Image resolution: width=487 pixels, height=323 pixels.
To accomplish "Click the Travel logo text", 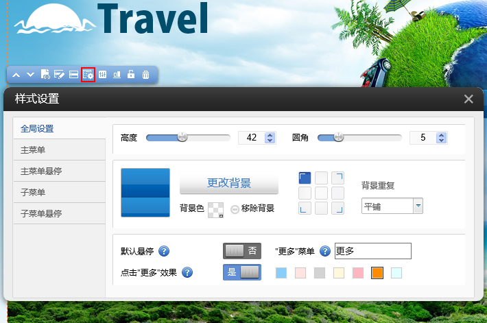I will click(x=153, y=18).
